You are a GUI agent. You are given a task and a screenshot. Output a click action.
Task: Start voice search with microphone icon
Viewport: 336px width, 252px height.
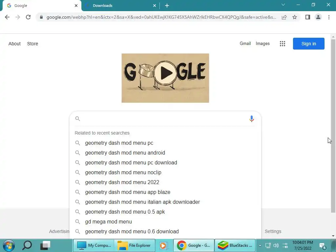click(252, 119)
